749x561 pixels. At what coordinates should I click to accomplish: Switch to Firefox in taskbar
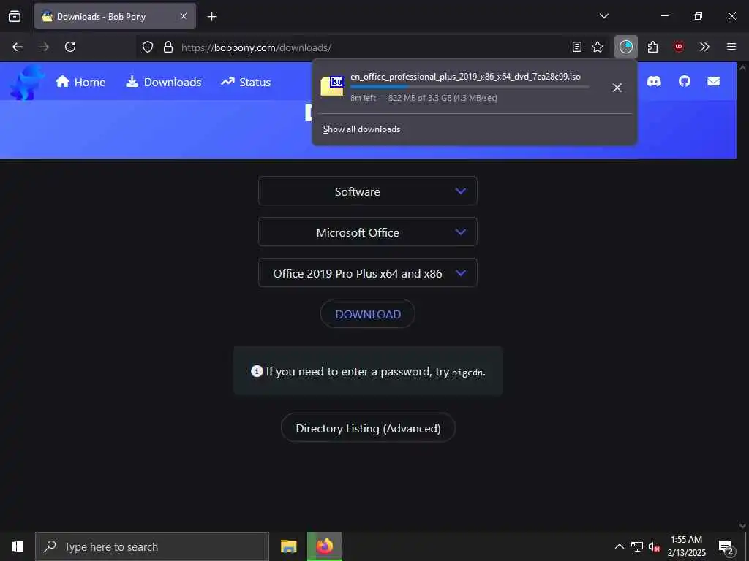click(325, 546)
